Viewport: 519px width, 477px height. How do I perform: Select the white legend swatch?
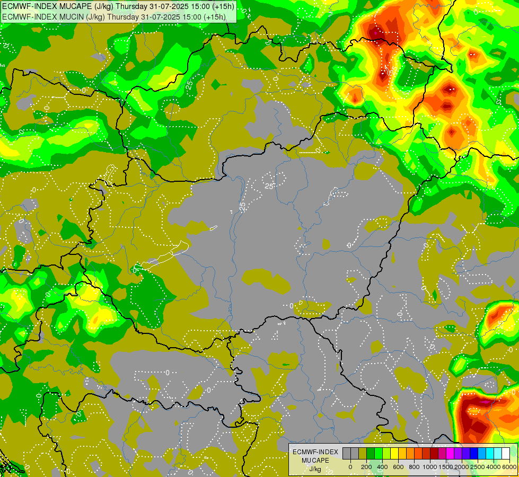[506, 454]
